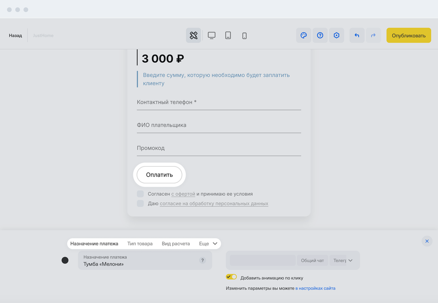
Task: Check the 'Согласен с офертой' checkbox
Action: tap(140, 194)
